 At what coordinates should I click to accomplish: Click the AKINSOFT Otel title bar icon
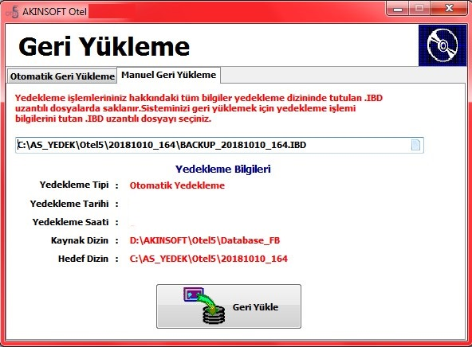(13, 11)
